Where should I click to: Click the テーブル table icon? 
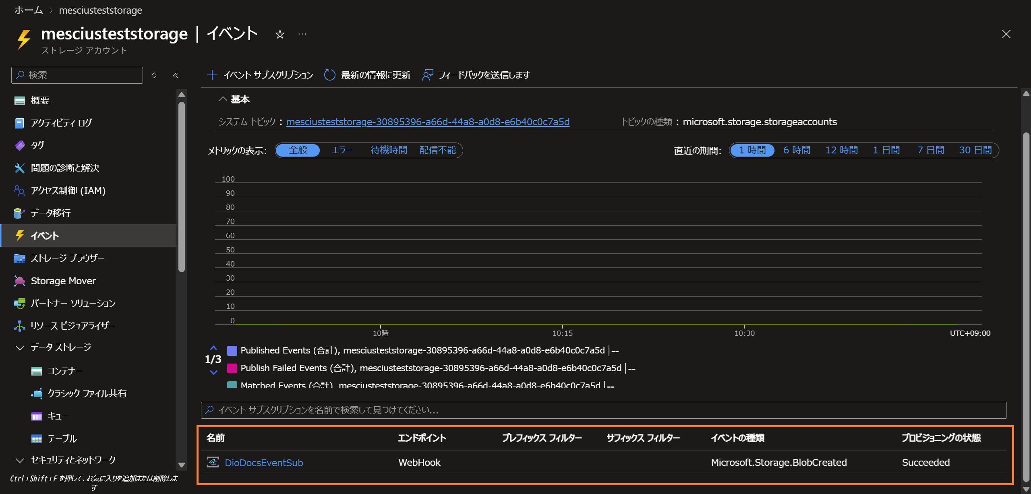coord(37,438)
